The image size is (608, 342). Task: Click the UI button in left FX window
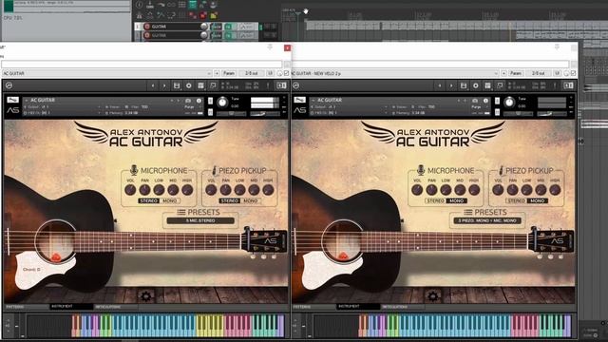270,73
